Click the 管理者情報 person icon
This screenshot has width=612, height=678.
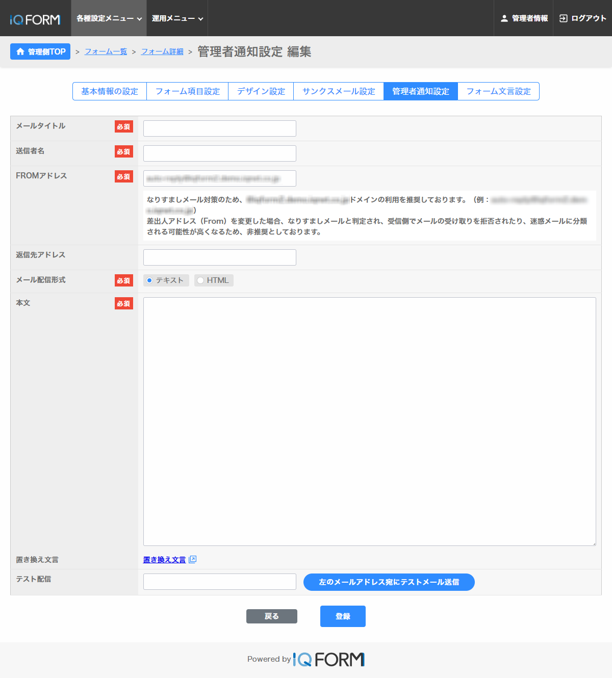pyautogui.click(x=504, y=18)
